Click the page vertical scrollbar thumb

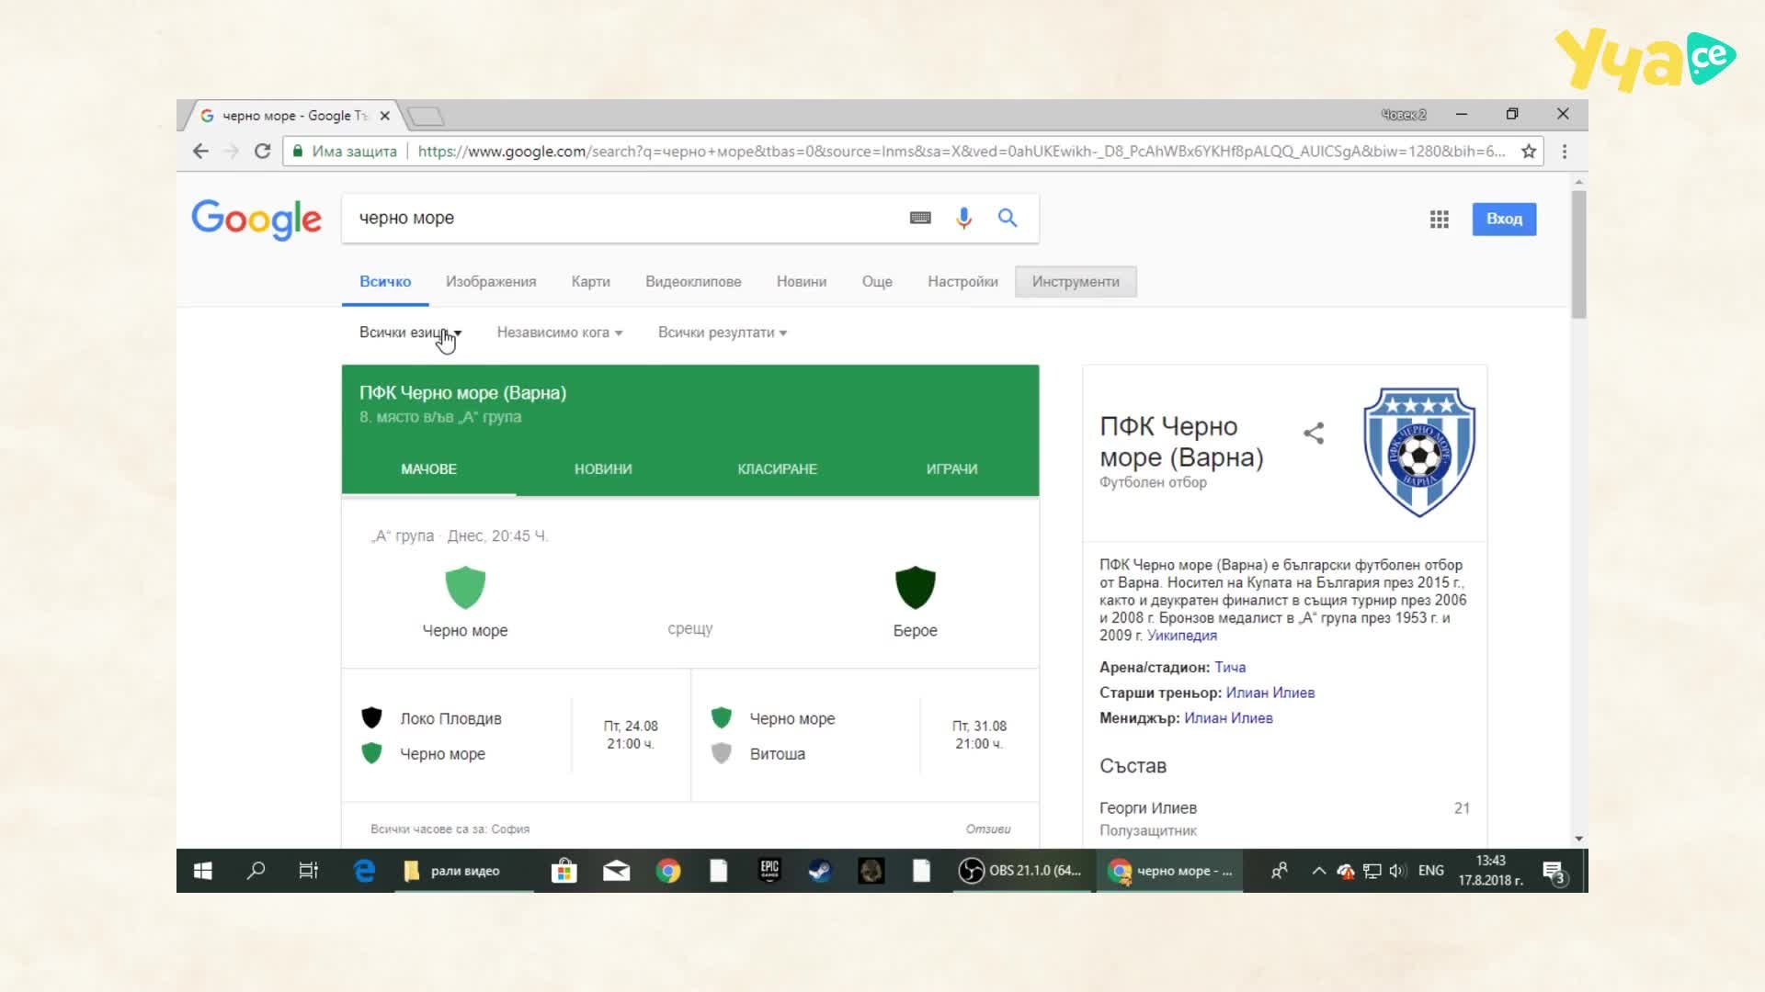[1578, 254]
